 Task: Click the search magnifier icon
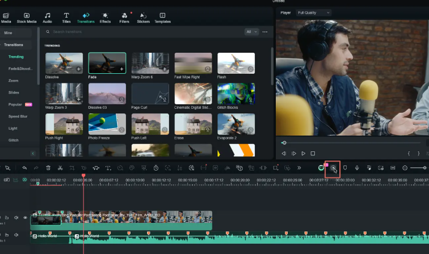[x=48, y=32]
